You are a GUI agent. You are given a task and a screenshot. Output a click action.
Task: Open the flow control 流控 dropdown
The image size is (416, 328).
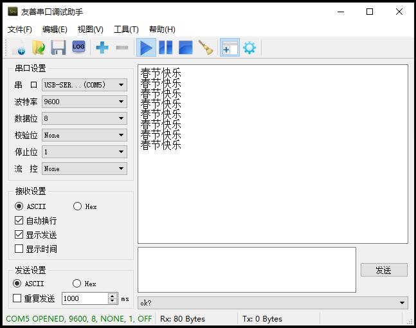[x=84, y=169]
